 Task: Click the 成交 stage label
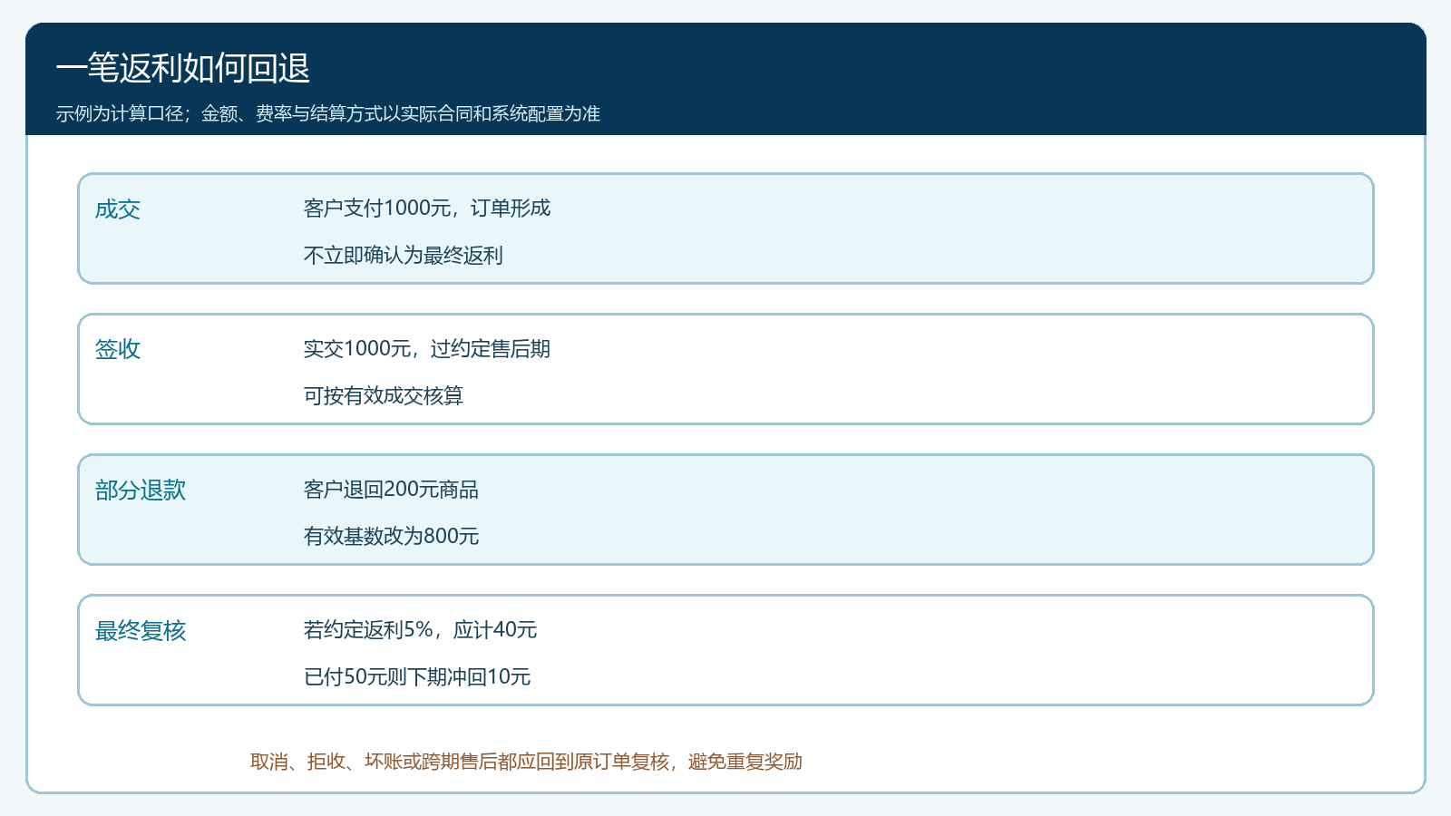pos(118,209)
